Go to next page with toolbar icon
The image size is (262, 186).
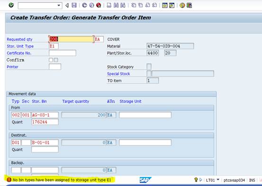click(147, 5)
